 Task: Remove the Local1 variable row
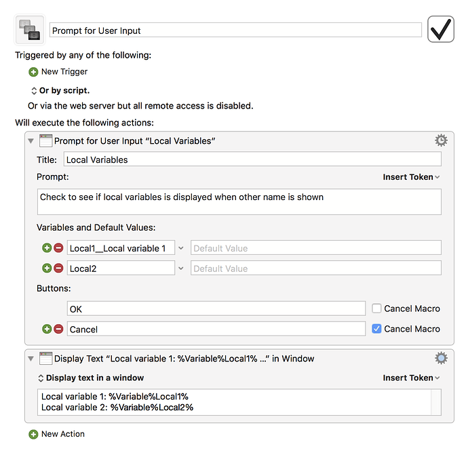point(58,248)
